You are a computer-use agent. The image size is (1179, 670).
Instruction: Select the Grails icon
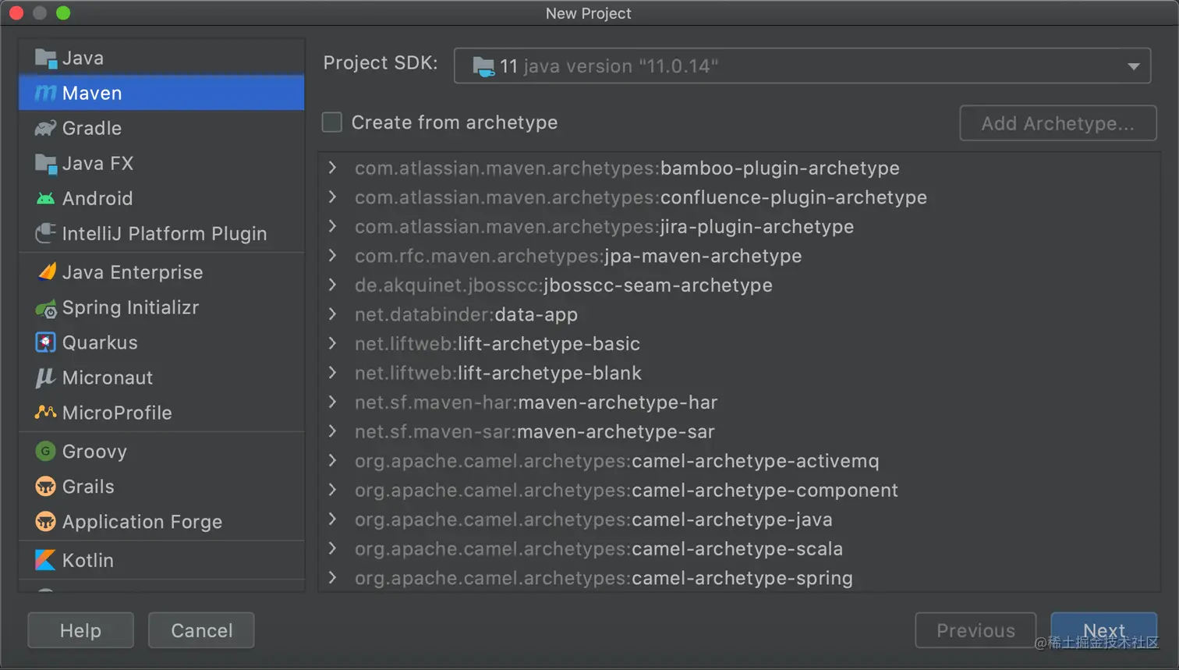(45, 487)
